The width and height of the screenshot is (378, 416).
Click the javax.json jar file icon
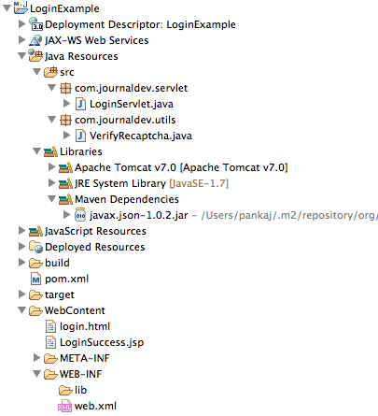tap(80, 215)
